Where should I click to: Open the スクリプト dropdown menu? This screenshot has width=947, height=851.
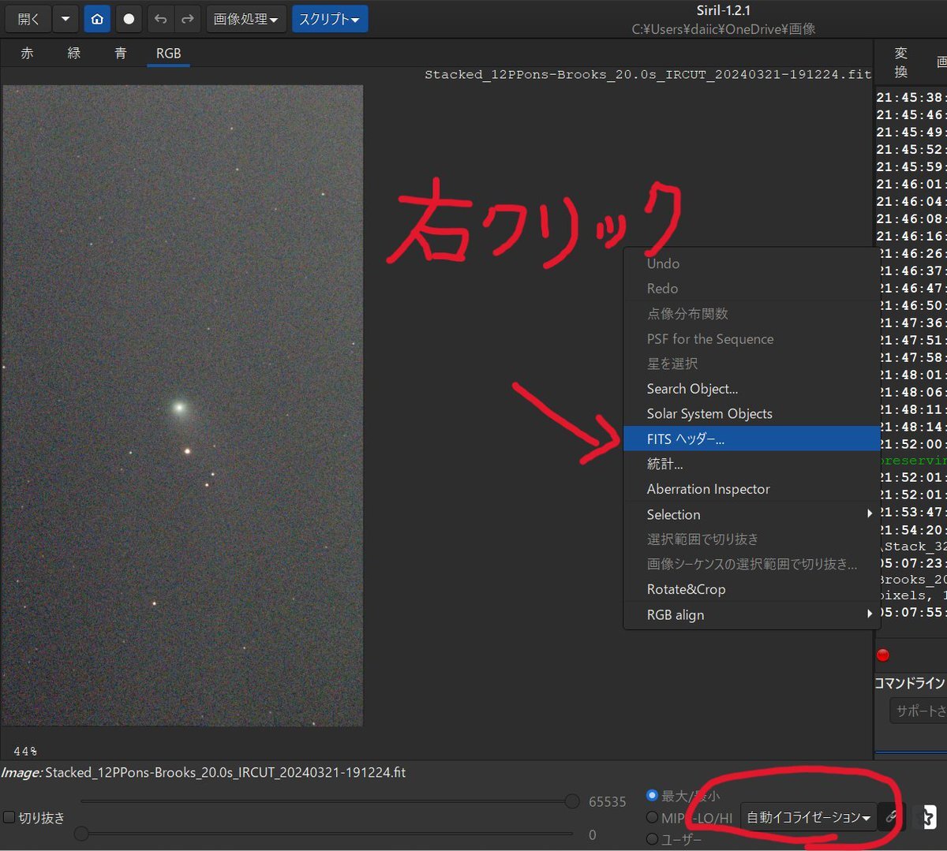329,19
